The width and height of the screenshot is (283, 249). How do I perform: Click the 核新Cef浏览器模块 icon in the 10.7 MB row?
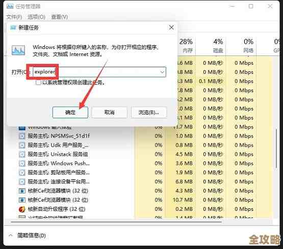click(22, 200)
